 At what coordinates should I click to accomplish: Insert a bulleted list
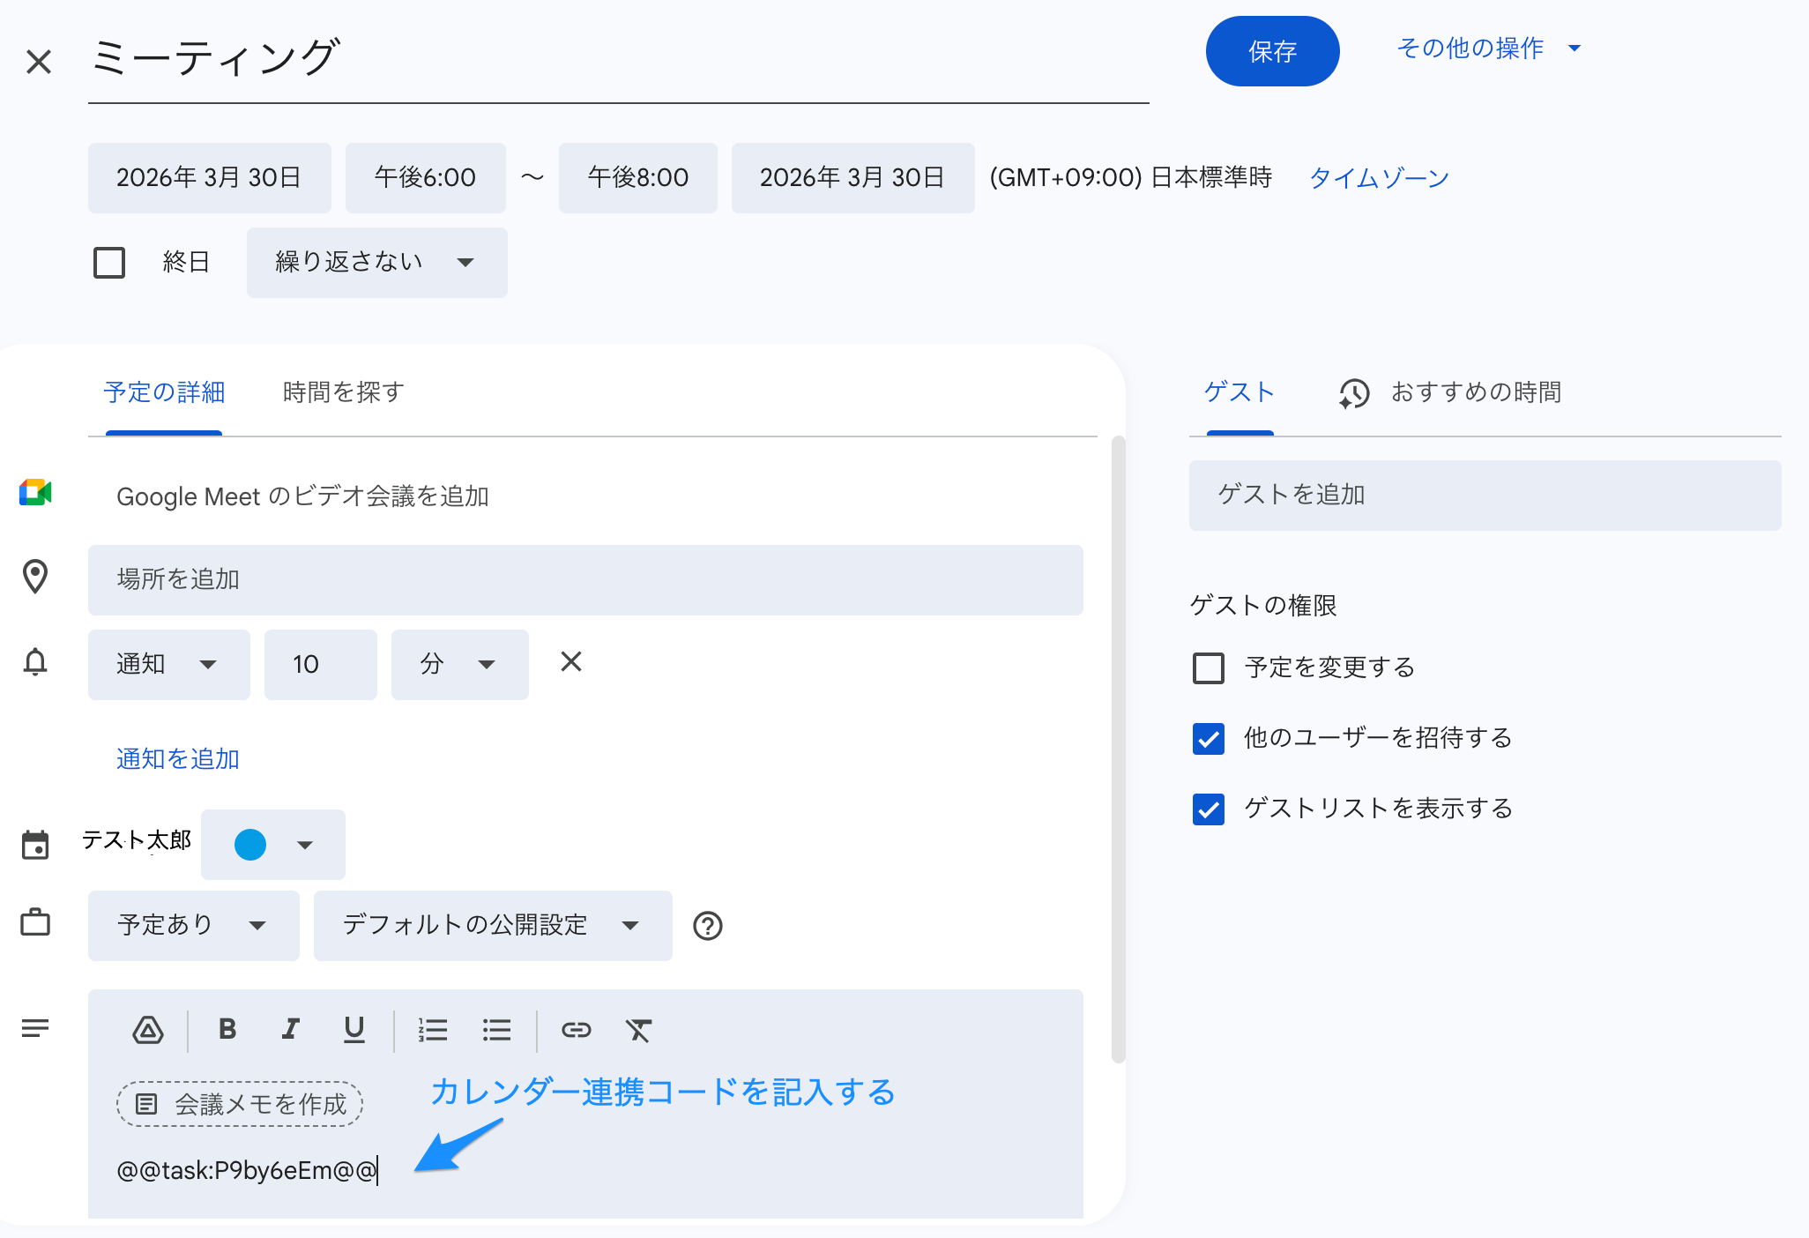(x=496, y=1029)
